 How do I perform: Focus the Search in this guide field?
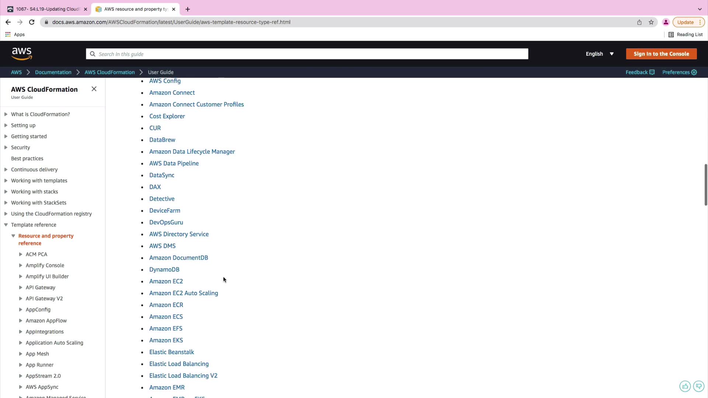coord(307,54)
